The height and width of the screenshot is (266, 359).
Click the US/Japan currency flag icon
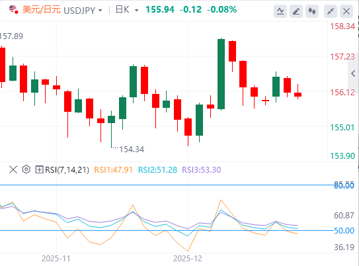(13, 10)
